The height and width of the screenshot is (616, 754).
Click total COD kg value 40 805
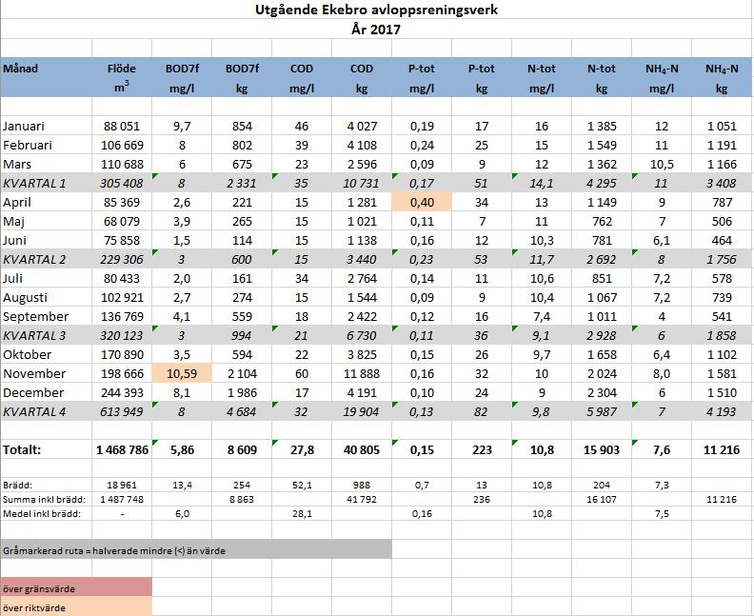point(362,450)
